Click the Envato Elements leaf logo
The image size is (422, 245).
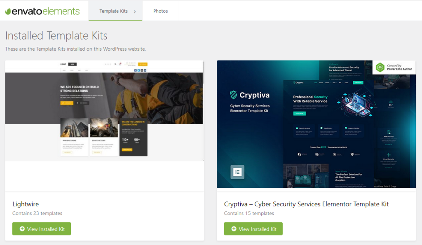[8, 11]
